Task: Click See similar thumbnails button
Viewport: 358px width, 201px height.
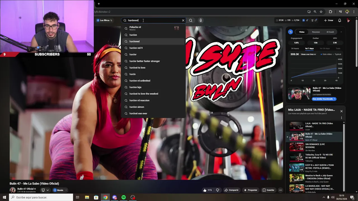Action: pos(324,99)
